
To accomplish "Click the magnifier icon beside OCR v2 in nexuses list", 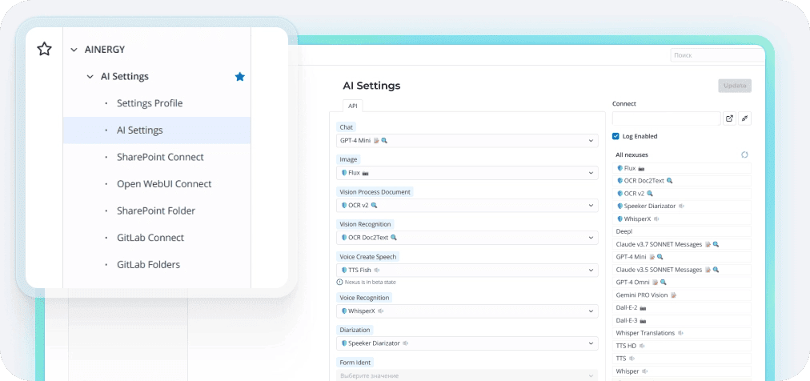I will pyautogui.click(x=650, y=194).
